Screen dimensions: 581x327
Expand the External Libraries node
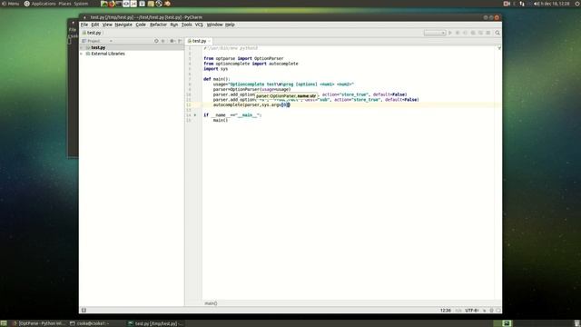82,54
